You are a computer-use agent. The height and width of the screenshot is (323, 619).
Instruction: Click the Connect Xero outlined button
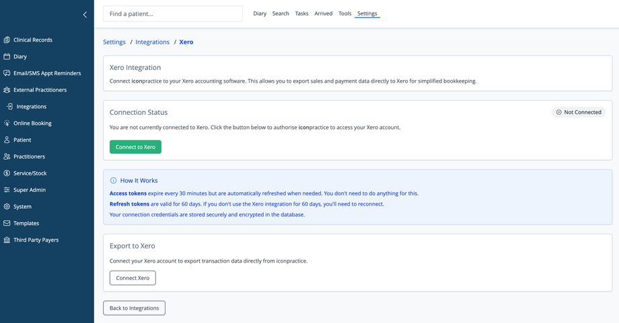point(133,278)
